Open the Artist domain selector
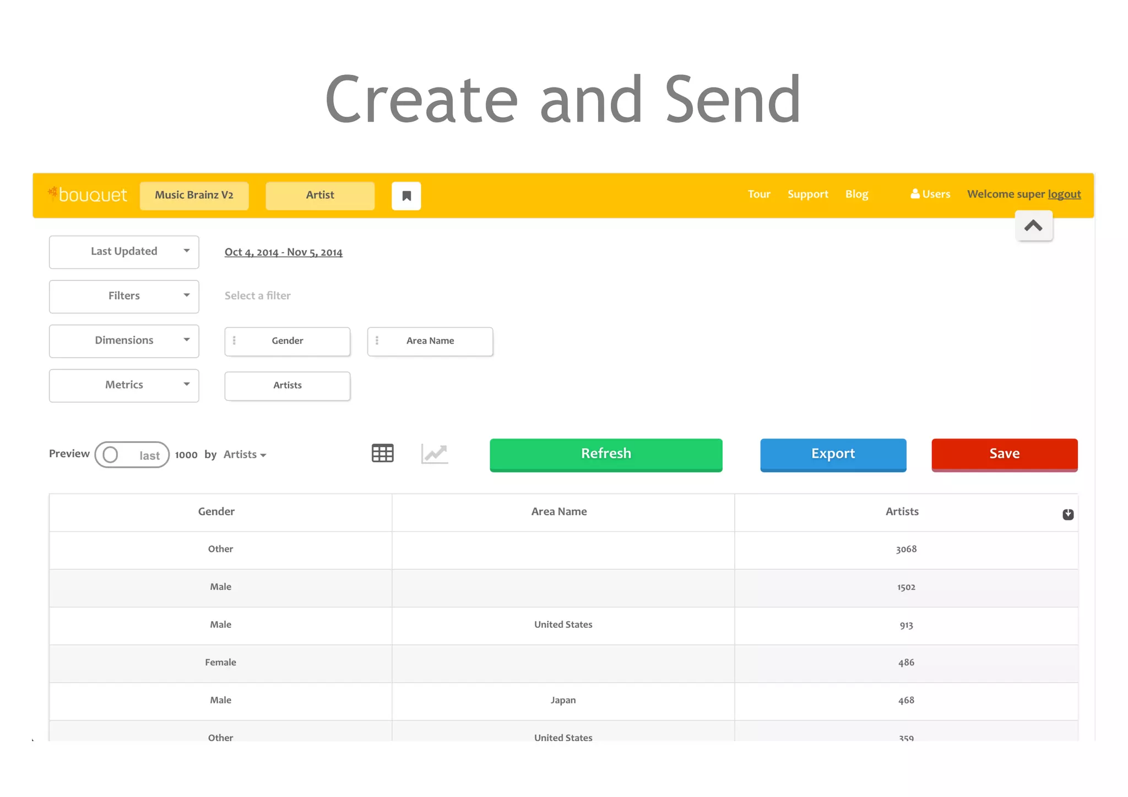The height and width of the screenshot is (797, 1128). [320, 196]
